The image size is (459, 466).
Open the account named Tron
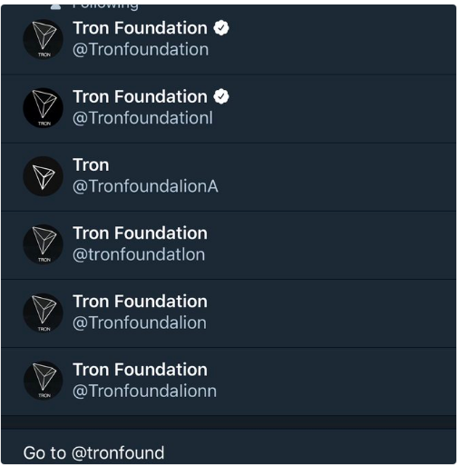tap(91, 165)
